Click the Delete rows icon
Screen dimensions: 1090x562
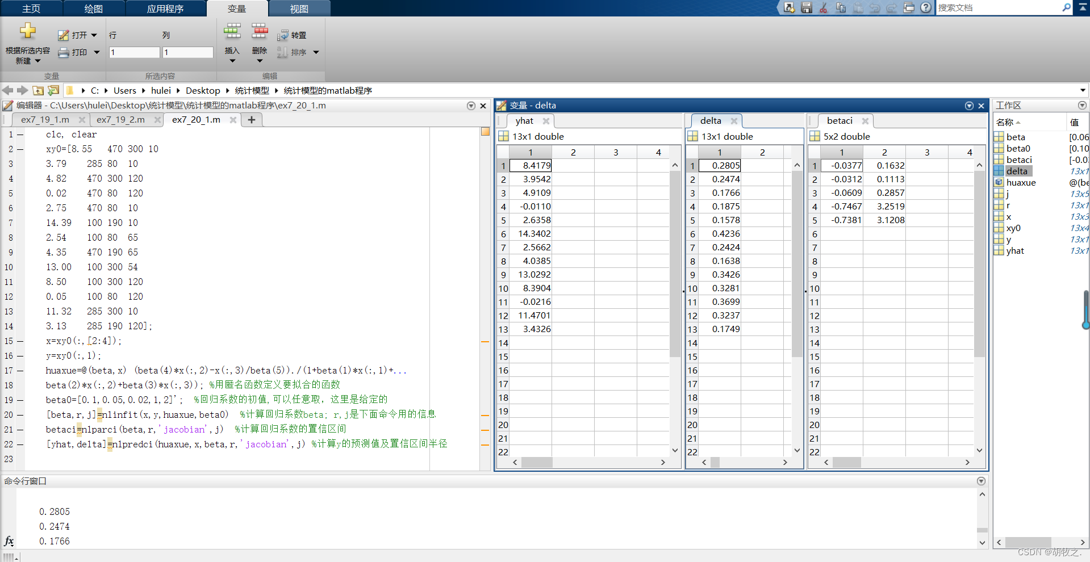point(260,31)
